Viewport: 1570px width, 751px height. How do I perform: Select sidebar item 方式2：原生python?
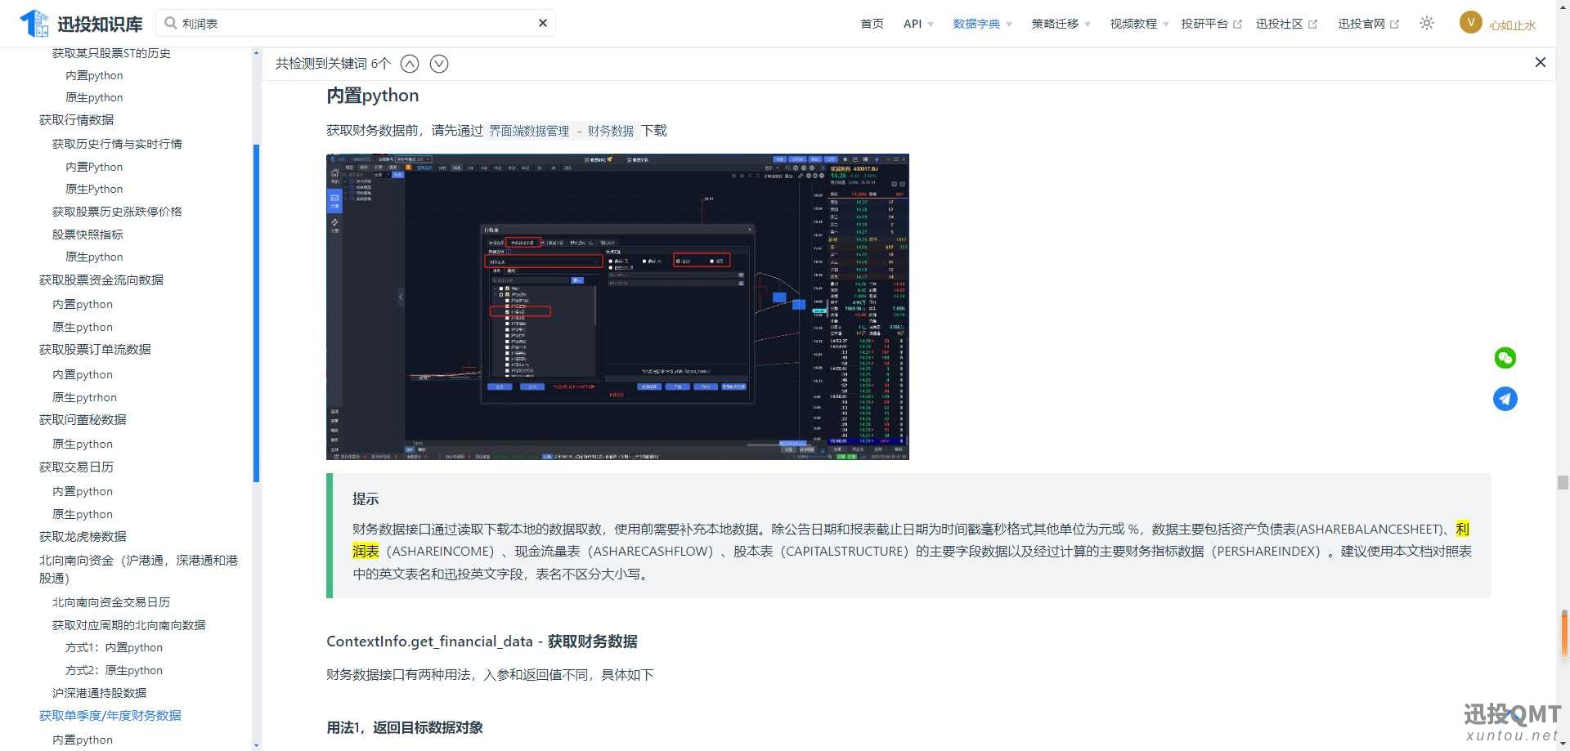point(114,670)
